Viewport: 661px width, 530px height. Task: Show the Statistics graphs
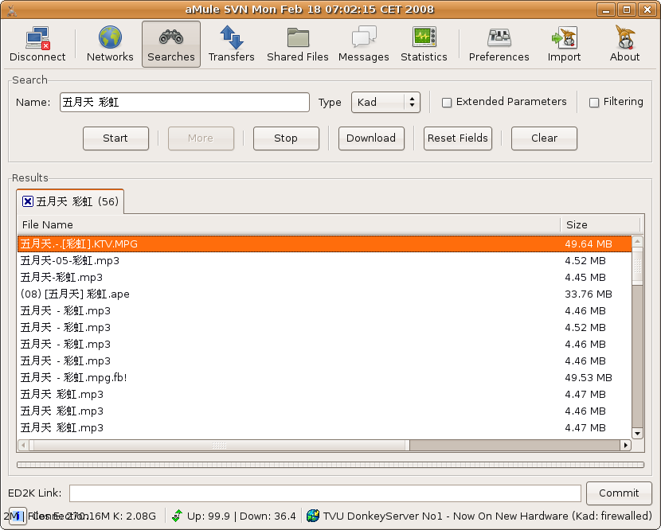(424, 44)
